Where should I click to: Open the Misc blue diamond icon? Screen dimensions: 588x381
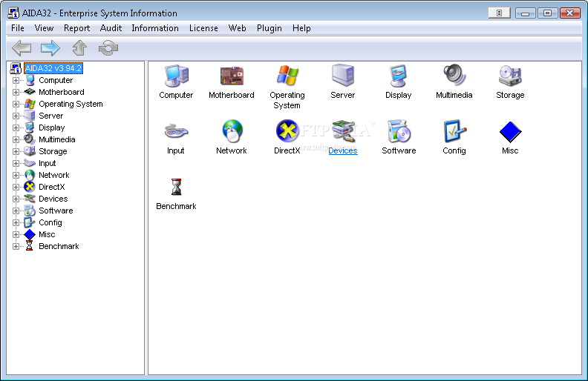pos(510,132)
